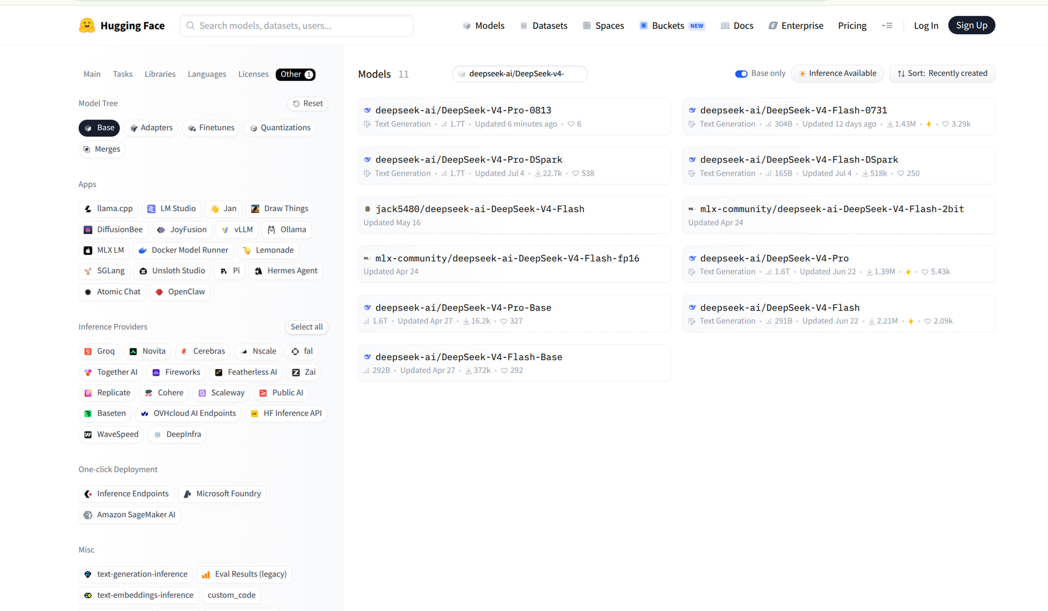Image resolution: width=1048 pixels, height=611 pixels.
Task: Choose the Amazon SageMaker AI deployment option
Action: 130,515
